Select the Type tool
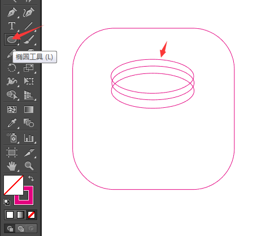 (x=12, y=26)
